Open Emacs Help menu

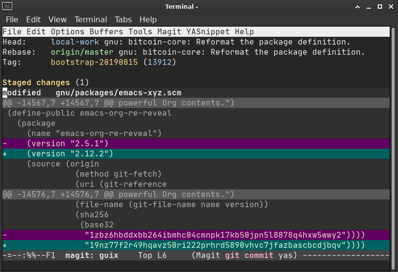tap(244, 32)
